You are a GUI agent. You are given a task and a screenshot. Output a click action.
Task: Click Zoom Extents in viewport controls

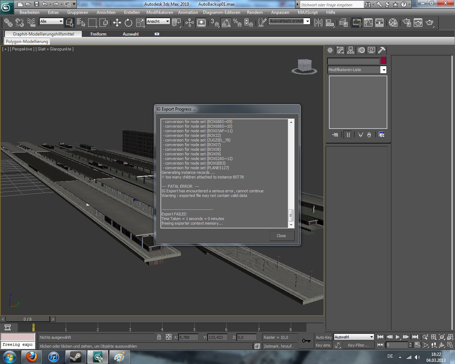442,337
